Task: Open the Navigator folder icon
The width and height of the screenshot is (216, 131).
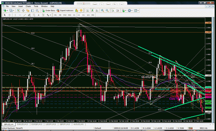Action: click(x=28, y=10)
